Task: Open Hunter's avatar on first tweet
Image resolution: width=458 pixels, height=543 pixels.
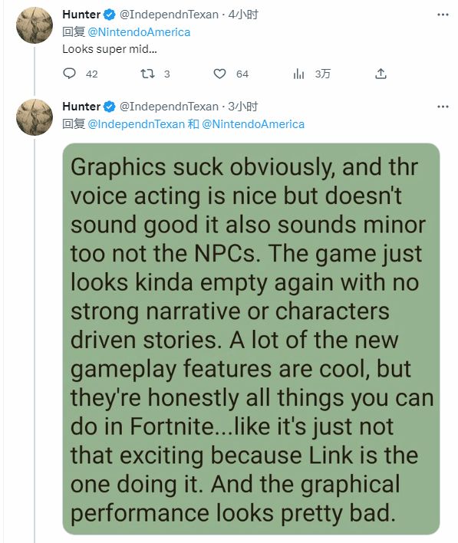Action: pyautogui.click(x=35, y=25)
